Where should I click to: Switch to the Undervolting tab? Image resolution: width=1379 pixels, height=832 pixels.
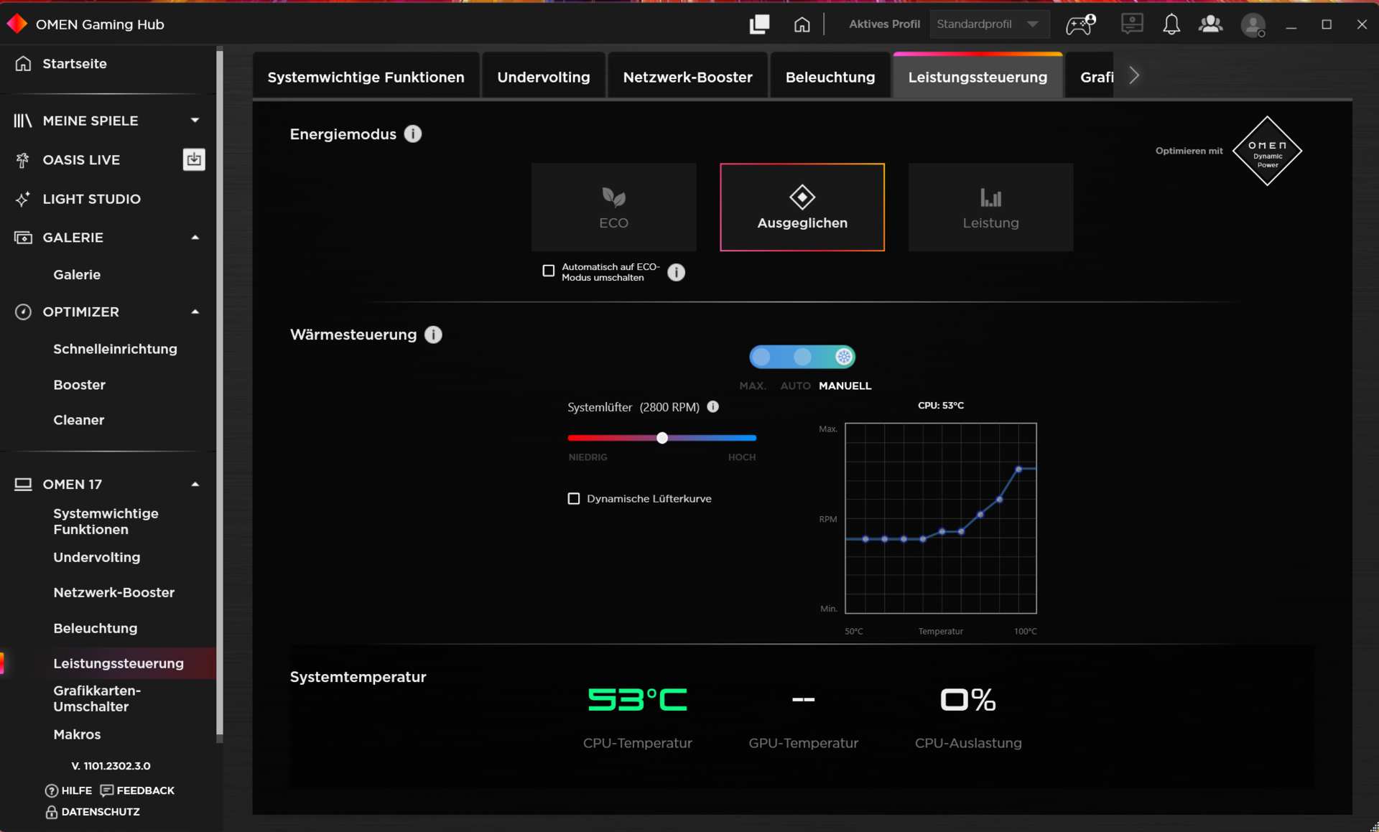tap(543, 77)
